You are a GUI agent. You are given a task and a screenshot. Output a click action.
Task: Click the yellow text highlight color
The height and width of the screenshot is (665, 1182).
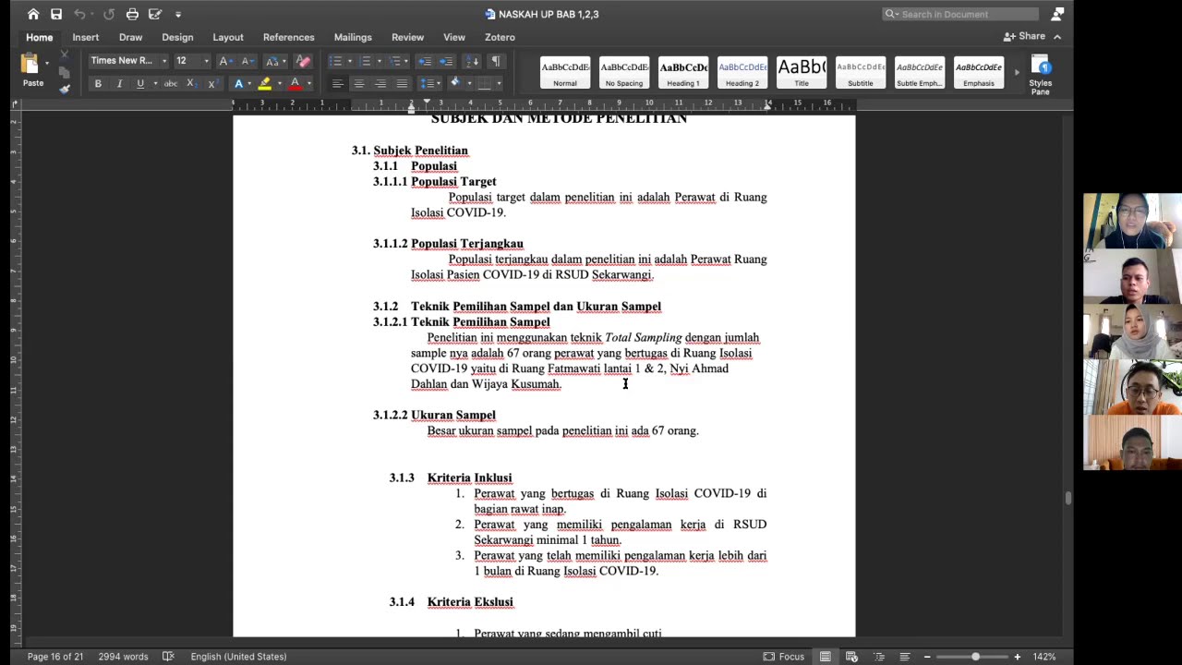[x=264, y=84]
